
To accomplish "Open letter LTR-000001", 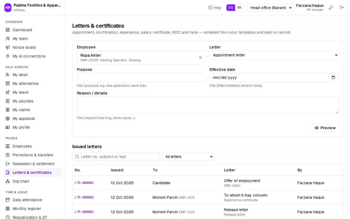I will (84, 212).
